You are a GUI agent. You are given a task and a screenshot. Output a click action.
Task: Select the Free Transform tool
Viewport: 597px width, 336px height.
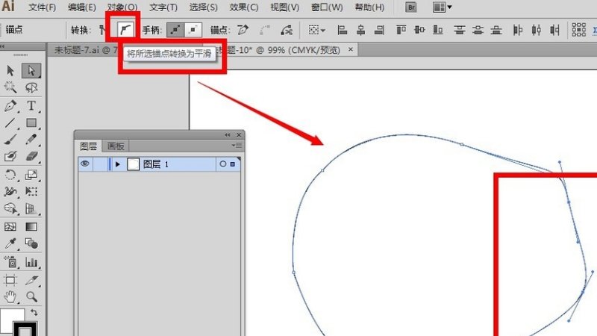31,191
